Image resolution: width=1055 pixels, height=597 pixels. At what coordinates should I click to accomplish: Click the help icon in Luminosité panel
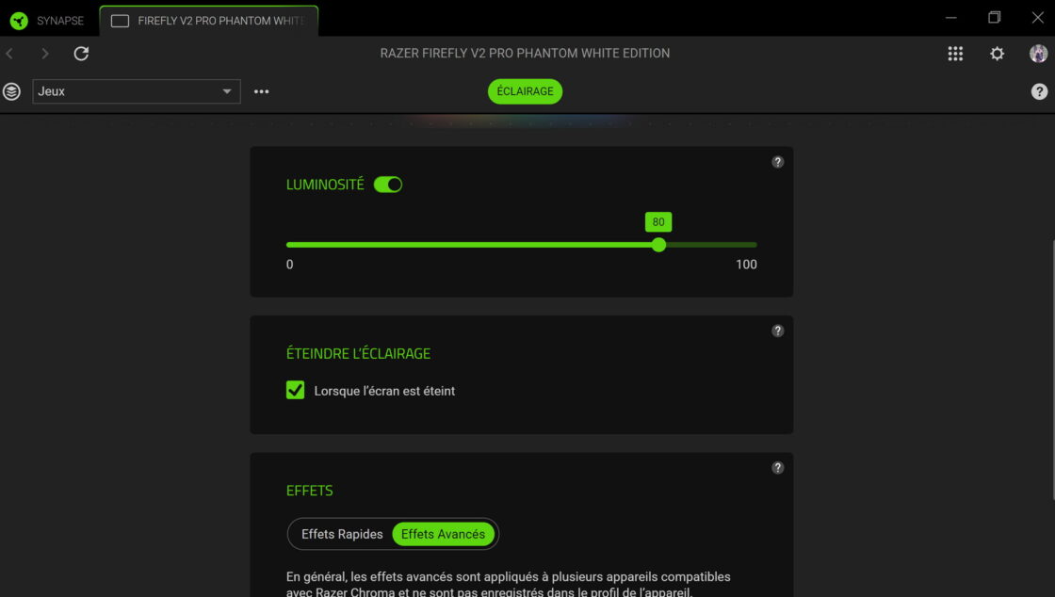777,162
